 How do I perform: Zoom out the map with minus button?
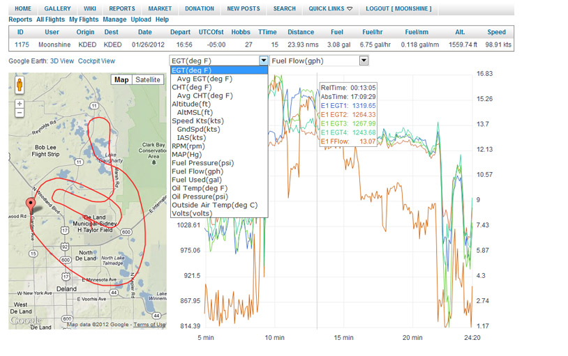tap(20, 113)
